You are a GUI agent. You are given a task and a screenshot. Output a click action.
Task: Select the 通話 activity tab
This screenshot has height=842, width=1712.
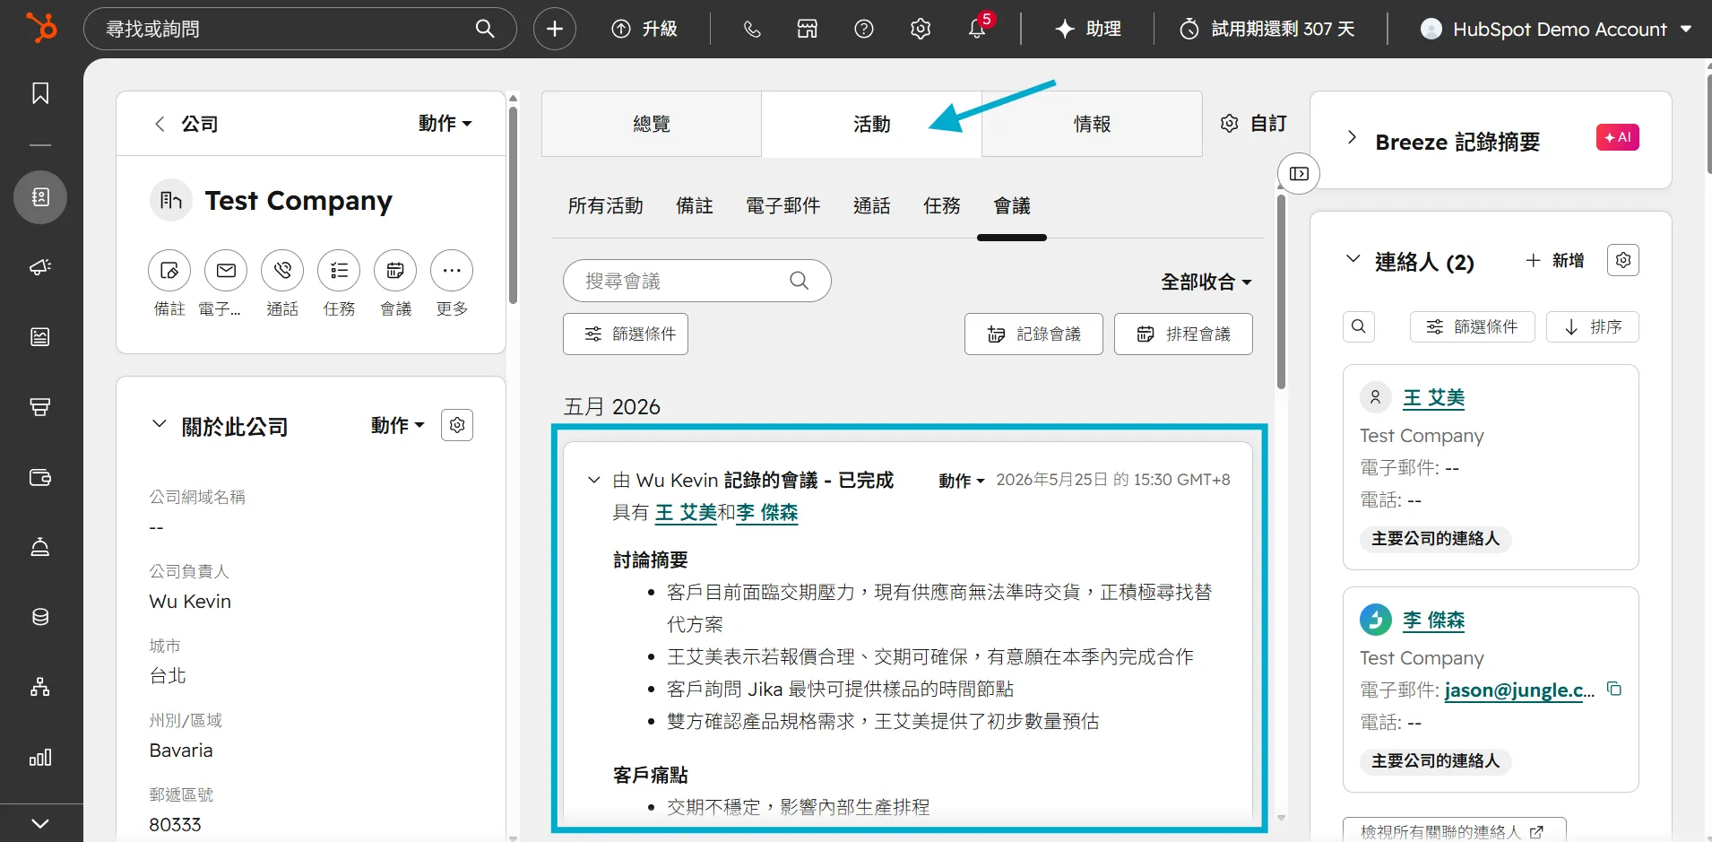(871, 206)
